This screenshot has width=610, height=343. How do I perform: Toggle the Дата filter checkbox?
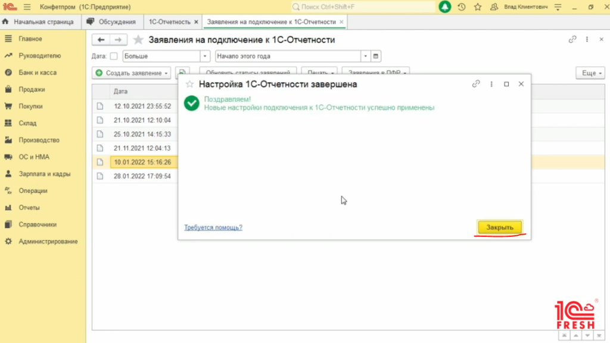point(114,57)
